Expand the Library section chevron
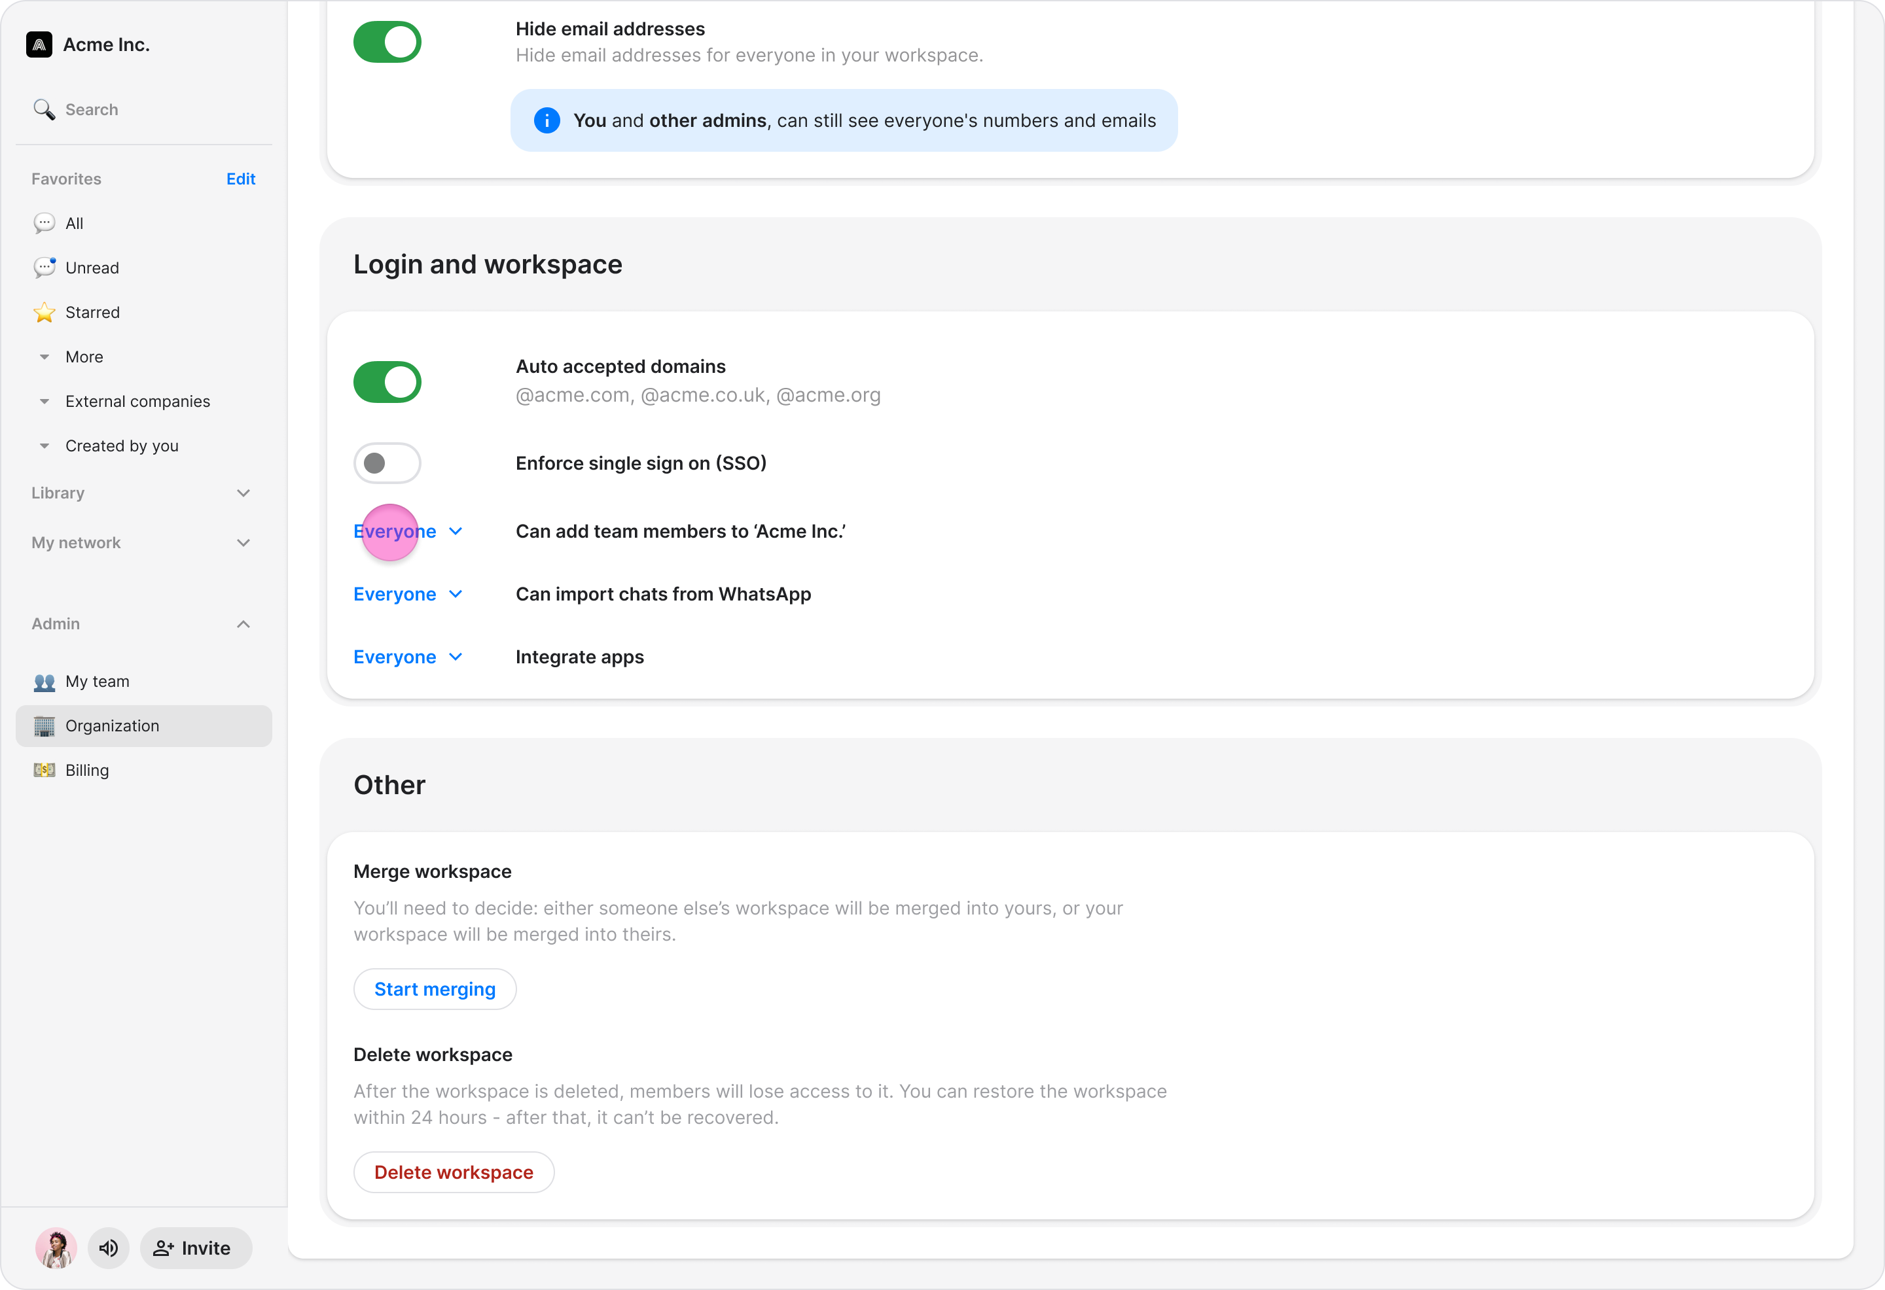This screenshot has width=1885, height=1290. click(x=243, y=493)
